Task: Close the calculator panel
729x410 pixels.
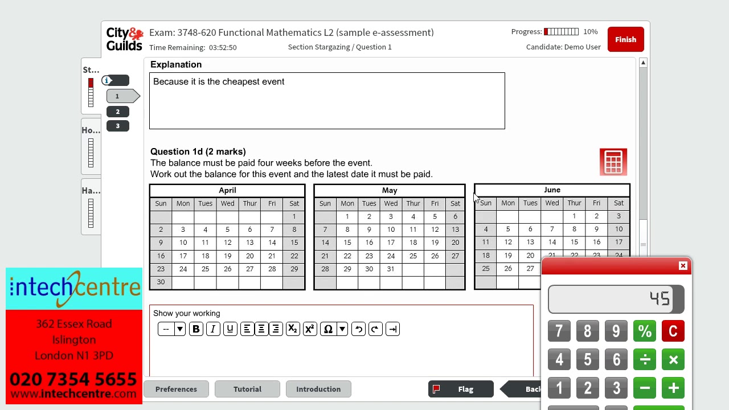Action: tap(683, 266)
